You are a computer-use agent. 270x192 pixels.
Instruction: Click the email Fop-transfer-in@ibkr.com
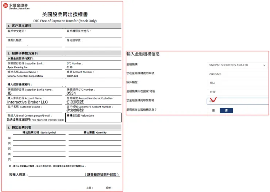(x=48, y=120)
